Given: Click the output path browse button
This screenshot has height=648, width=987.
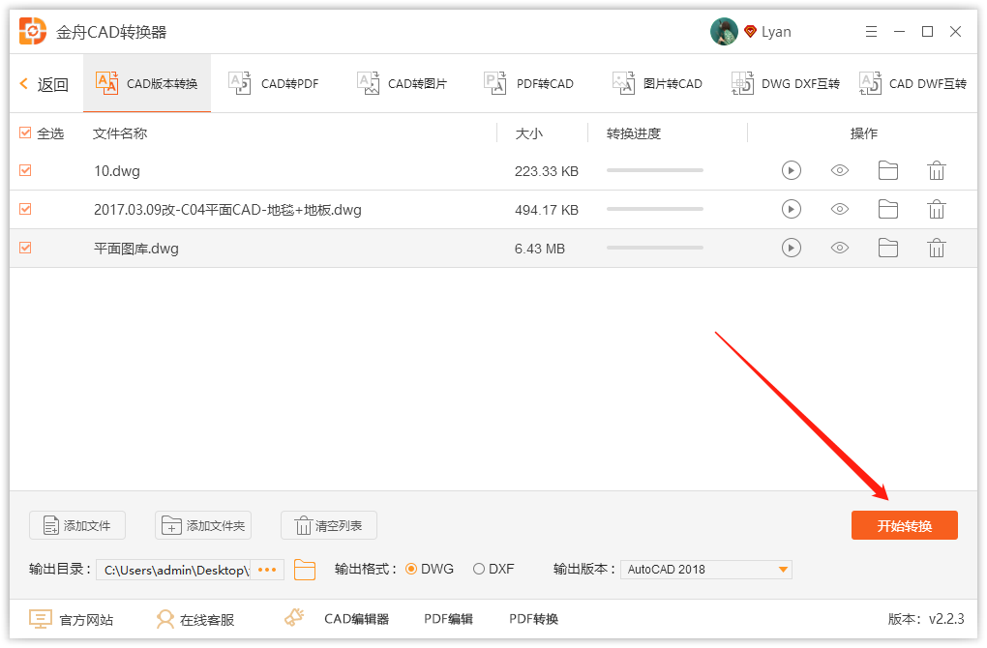Looking at the screenshot, I should (x=266, y=570).
